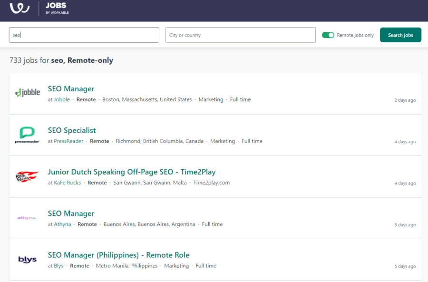Click the 733 jobs for seo results heading
Viewport: 428px width, 282px height.
point(61,60)
